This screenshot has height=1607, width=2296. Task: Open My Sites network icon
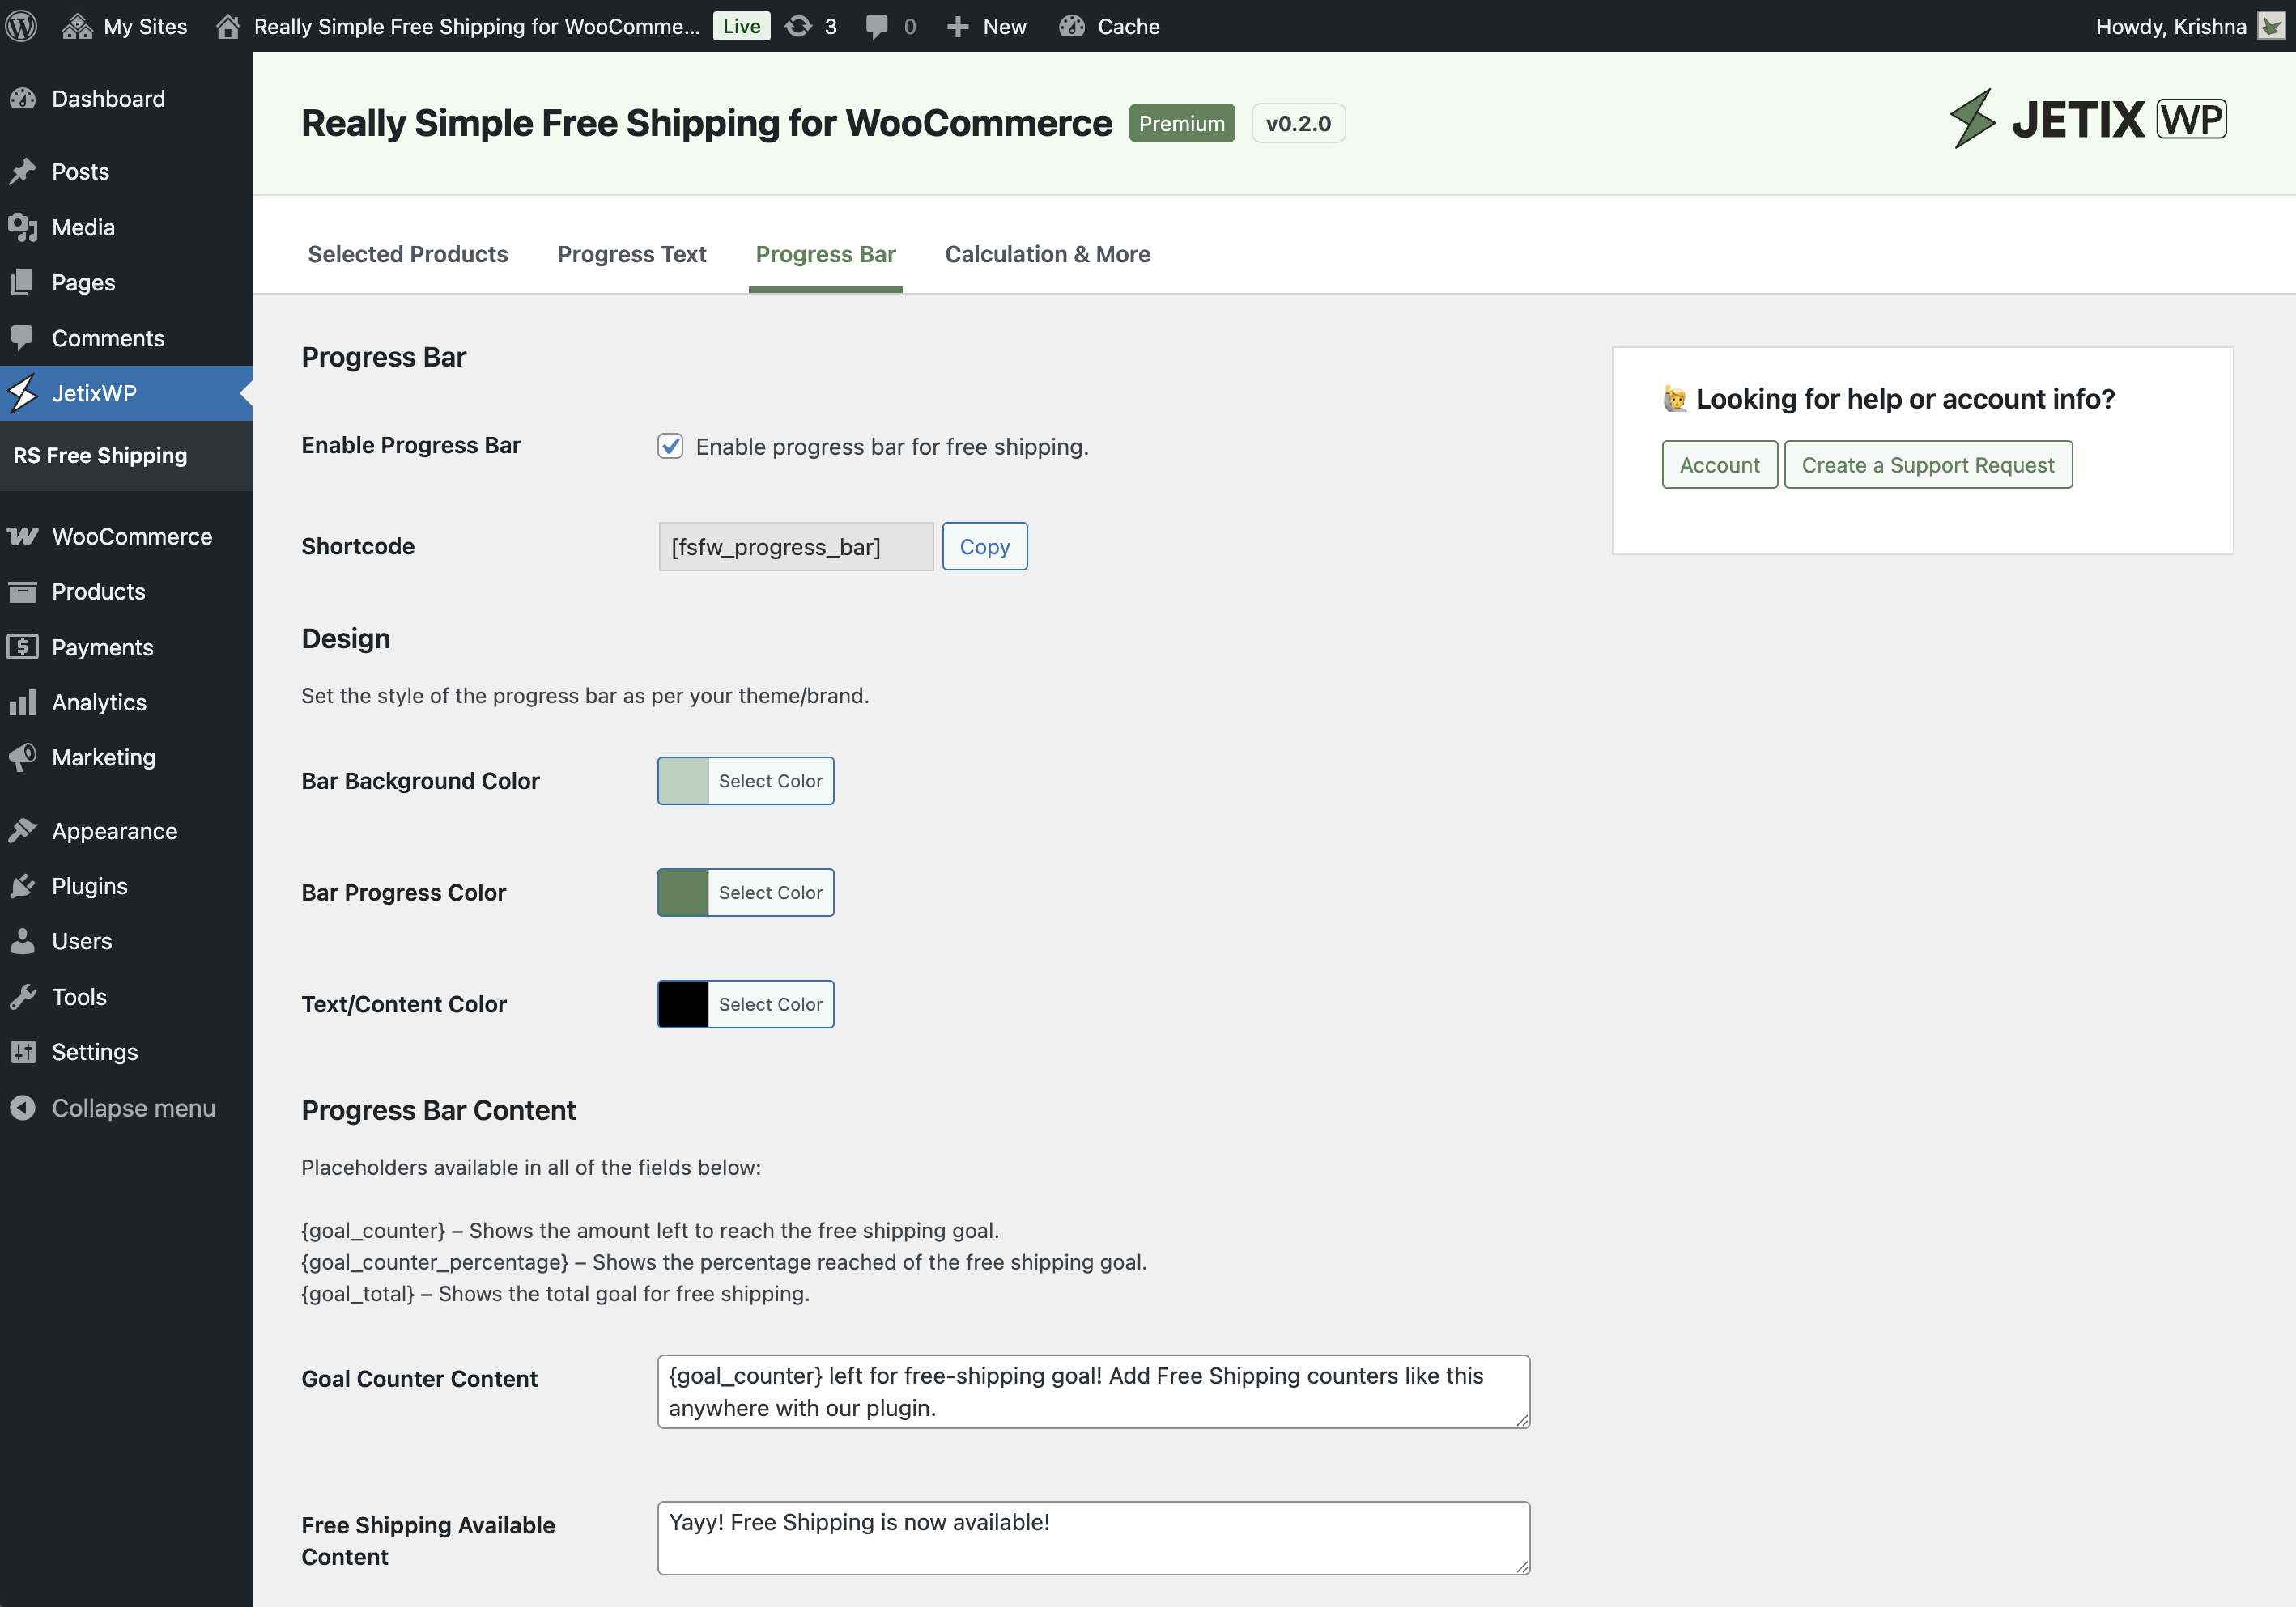point(77,26)
